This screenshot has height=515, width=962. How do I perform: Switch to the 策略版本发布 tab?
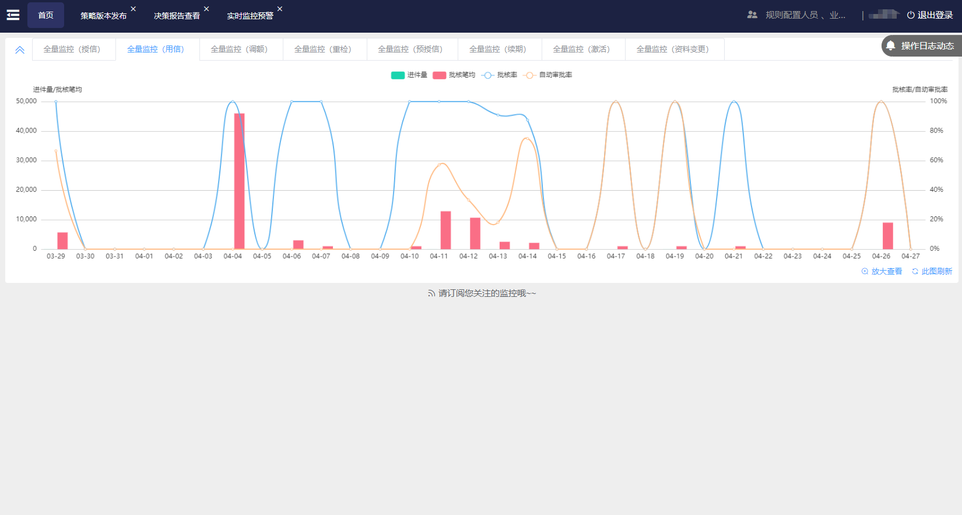point(103,16)
